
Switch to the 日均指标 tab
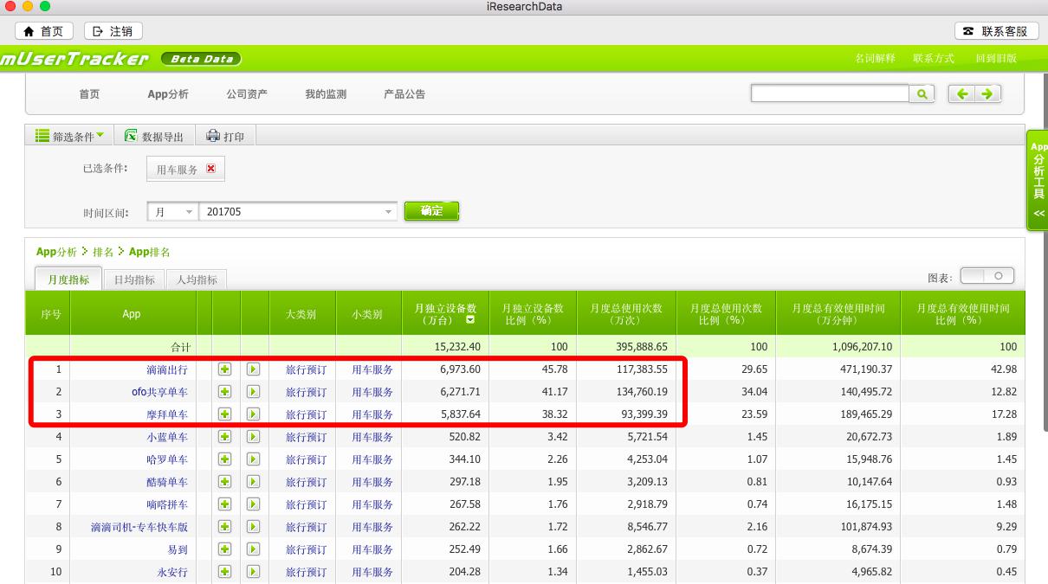[134, 279]
